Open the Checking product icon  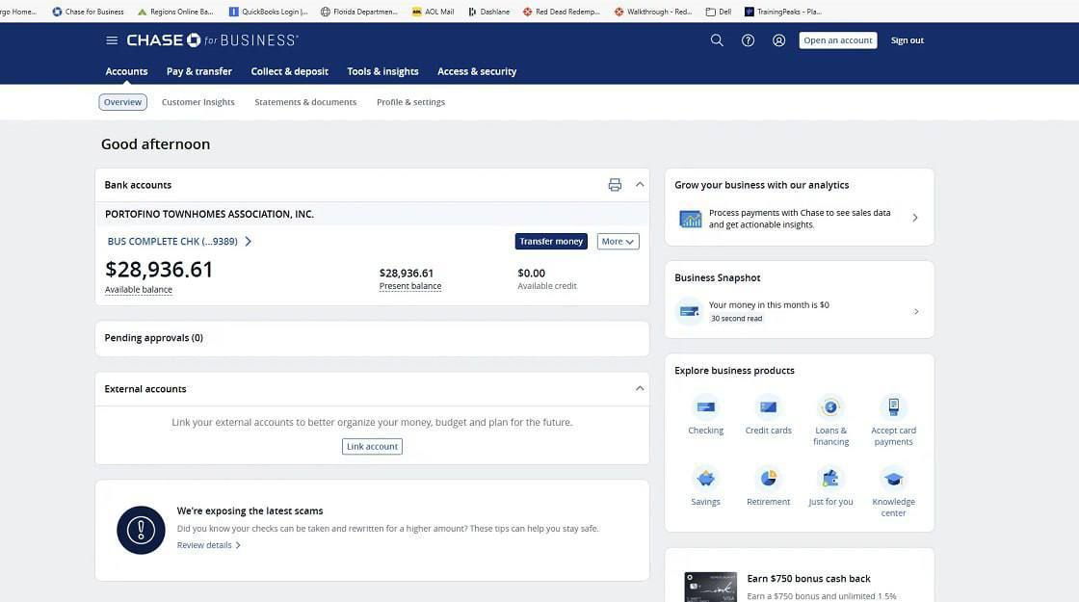coord(705,407)
